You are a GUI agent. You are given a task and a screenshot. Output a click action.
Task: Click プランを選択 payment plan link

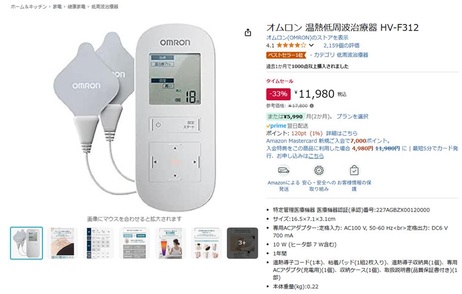(x=352, y=116)
